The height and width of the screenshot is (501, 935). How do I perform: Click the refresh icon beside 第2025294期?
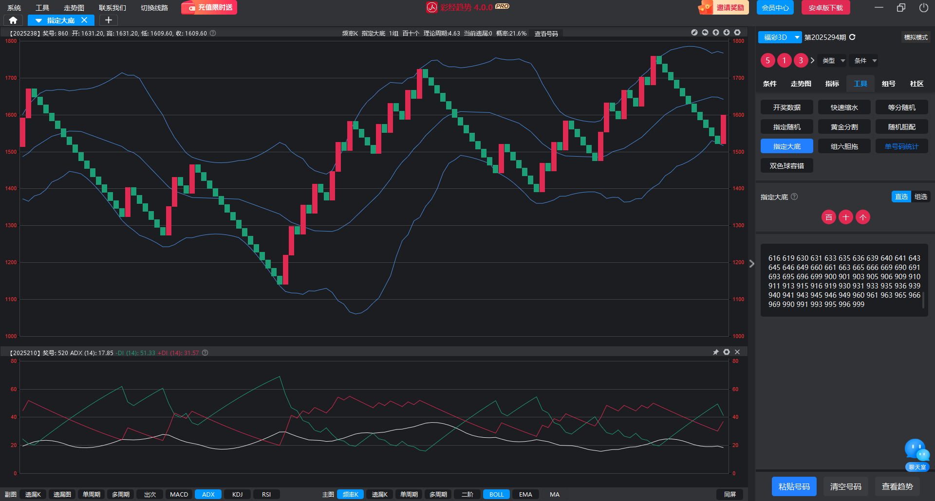click(852, 37)
